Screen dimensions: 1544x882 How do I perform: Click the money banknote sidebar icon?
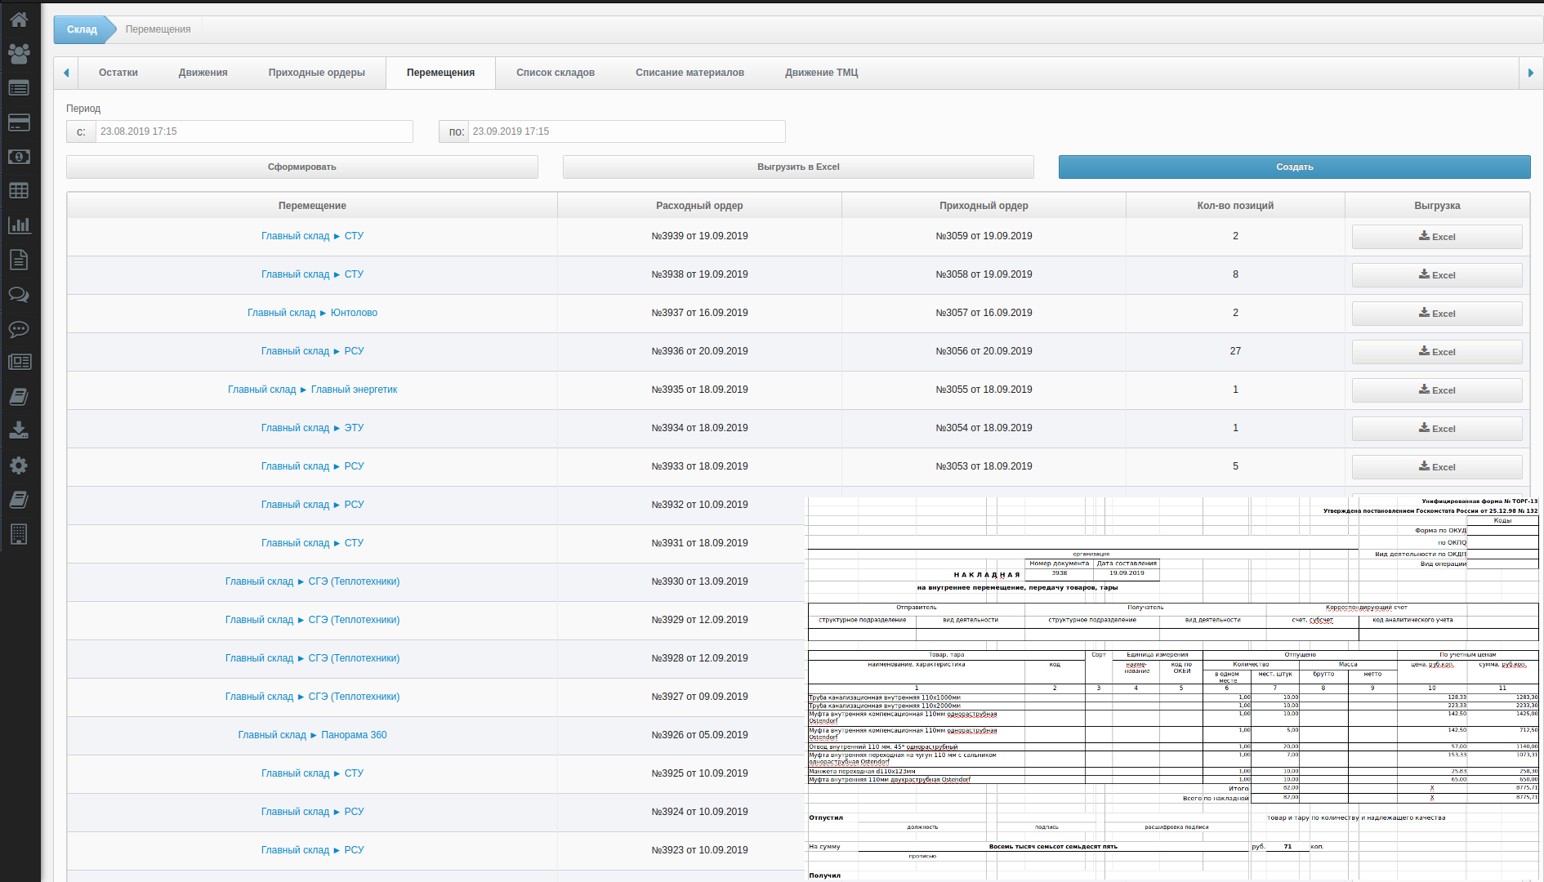[19, 157]
